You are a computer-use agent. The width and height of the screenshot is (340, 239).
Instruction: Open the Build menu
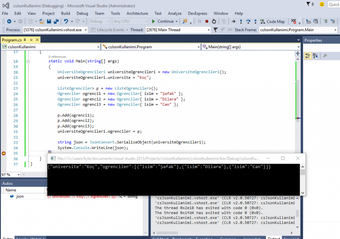pos(65,13)
